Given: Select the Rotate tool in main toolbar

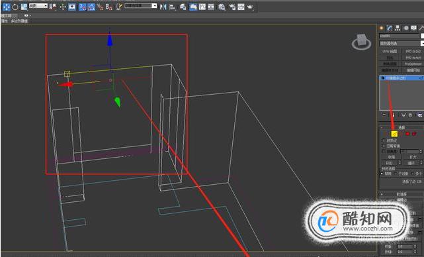Looking at the screenshot, I should pyautogui.click(x=15, y=7).
